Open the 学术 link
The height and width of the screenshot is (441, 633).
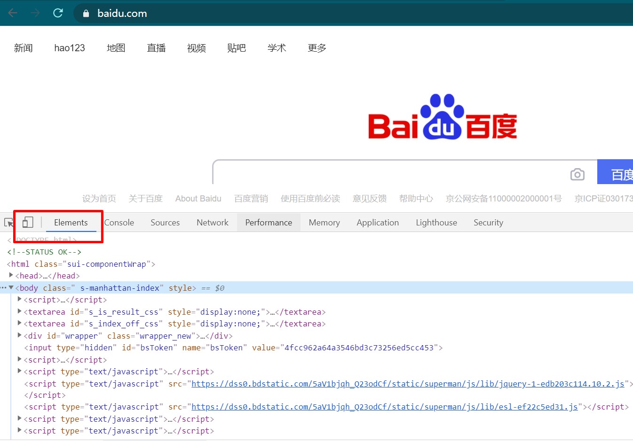pos(277,48)
